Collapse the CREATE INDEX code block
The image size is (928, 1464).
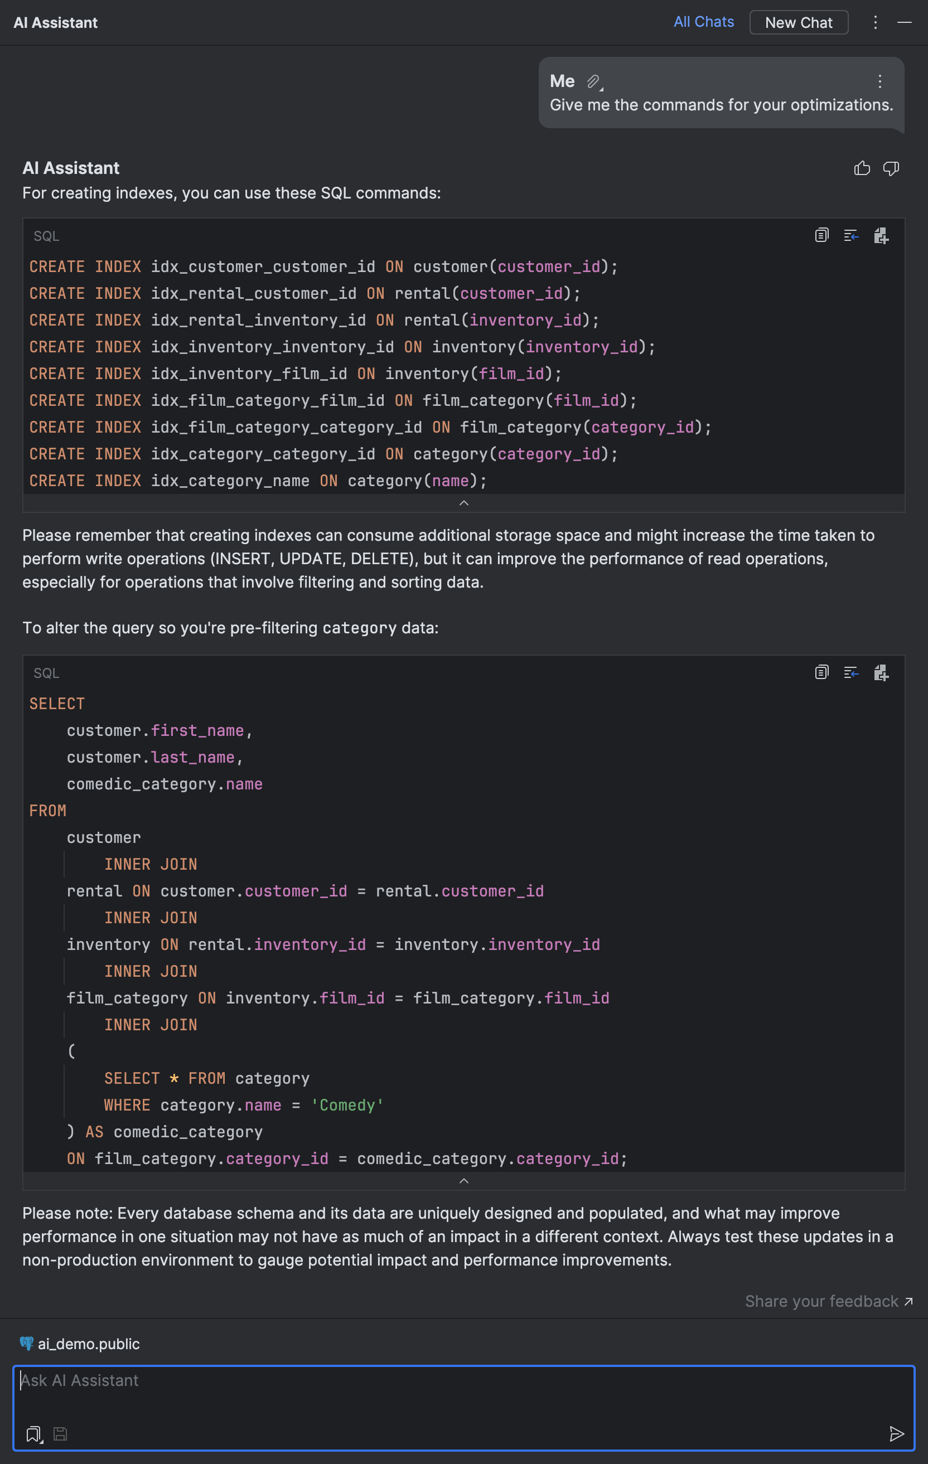(x=464, y=503)
